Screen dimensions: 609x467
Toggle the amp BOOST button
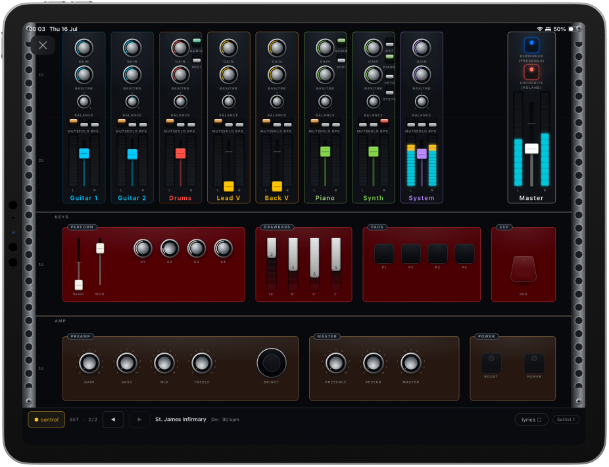click(491, 363)
